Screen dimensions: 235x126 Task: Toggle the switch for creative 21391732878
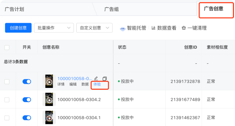pos(27,82)
